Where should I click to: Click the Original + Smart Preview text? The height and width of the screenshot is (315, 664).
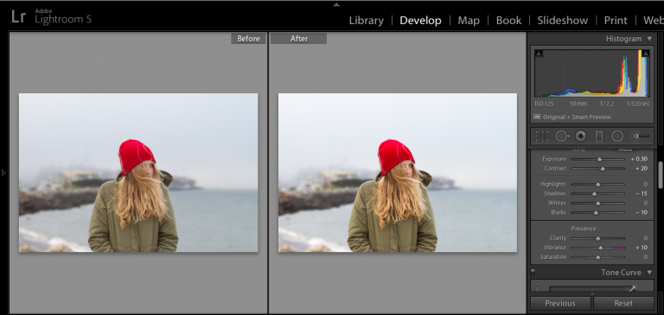coord(577,117)
